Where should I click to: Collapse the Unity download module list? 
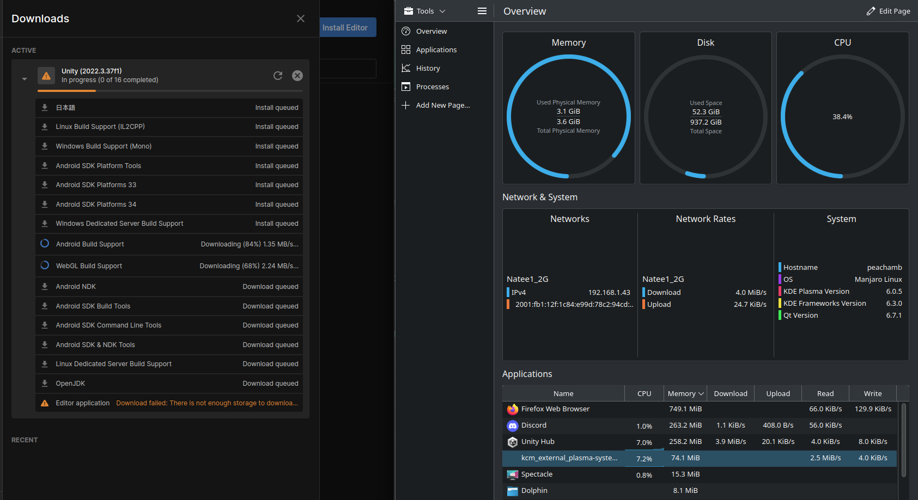coord(25,79)
